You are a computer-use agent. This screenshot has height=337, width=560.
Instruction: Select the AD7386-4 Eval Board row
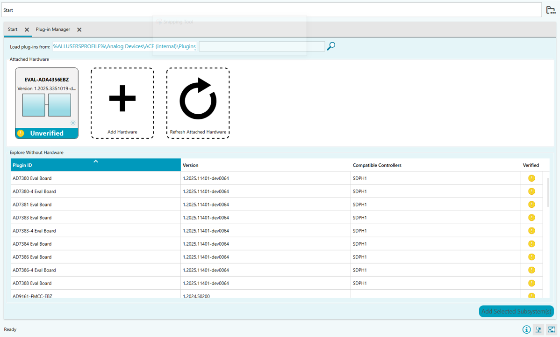(93, 270)
